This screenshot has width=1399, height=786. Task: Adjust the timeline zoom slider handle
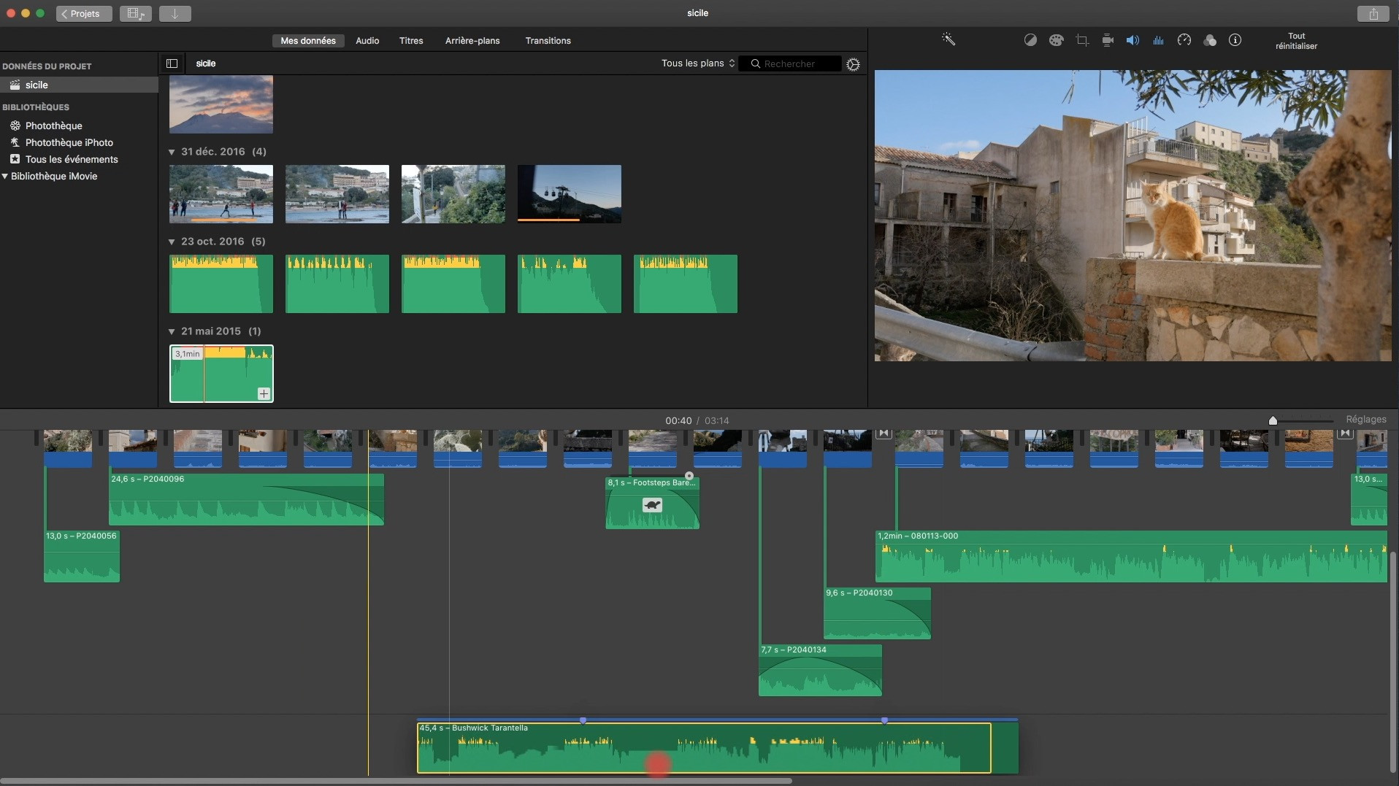click(1273, 420)
